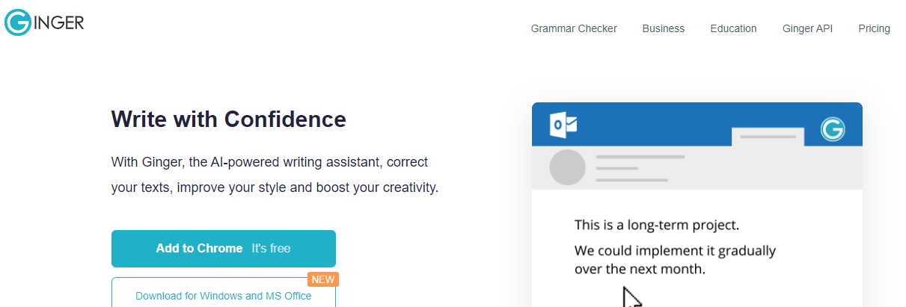Click Download for Windows and MS Office
Image resolution: width=906 pixels, height=307 pixels.
[x=223, y=296]
